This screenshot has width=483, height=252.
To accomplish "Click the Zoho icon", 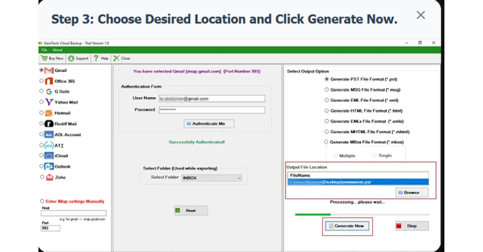I will pyautogui.click(x=49, y=177).
